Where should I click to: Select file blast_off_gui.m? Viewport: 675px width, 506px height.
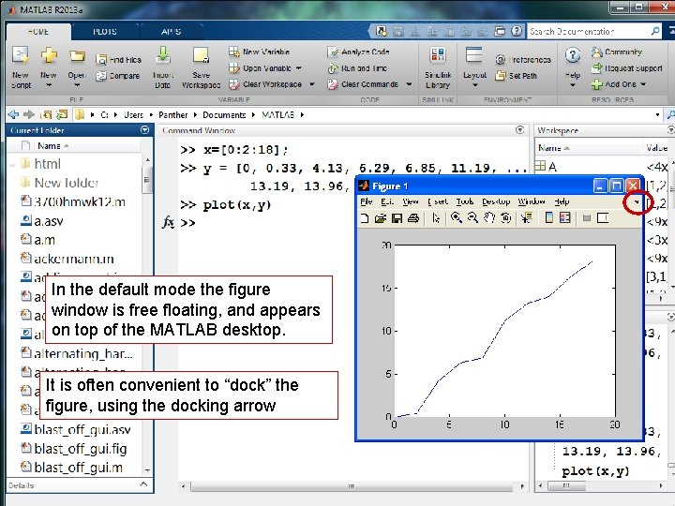(x=71, y=468)
